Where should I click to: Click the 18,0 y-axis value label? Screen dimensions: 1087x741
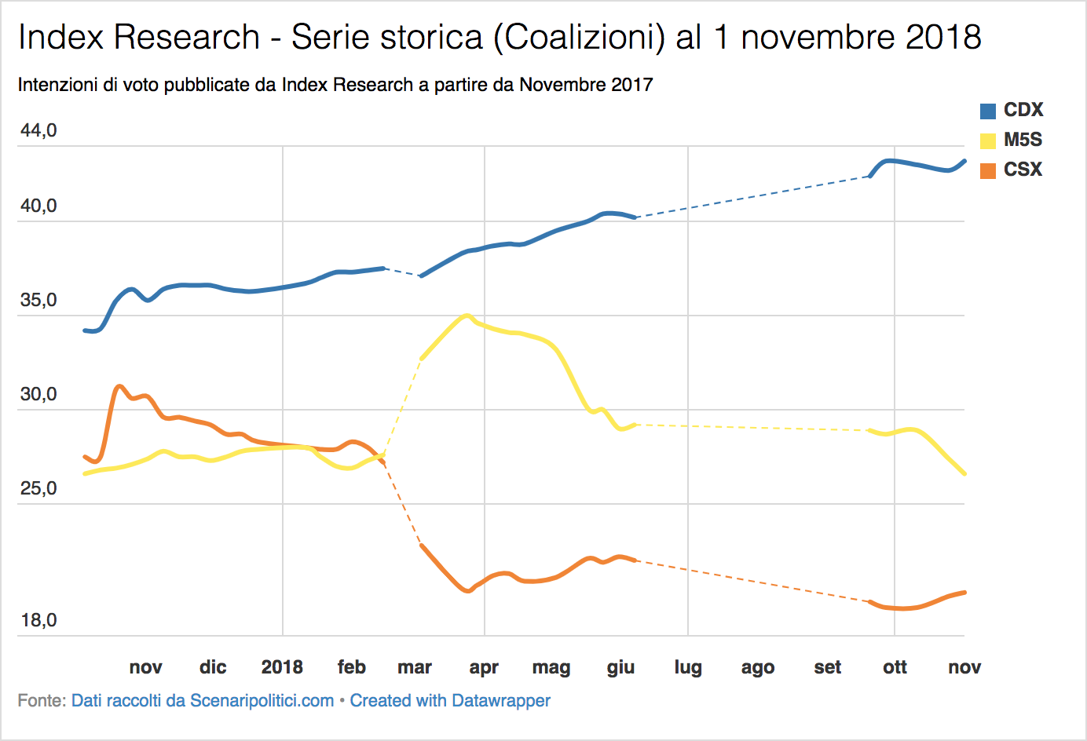point(38,620)
